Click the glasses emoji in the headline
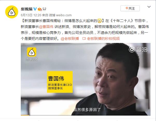The height and width of the screenshot is (121, 156). 99,21
